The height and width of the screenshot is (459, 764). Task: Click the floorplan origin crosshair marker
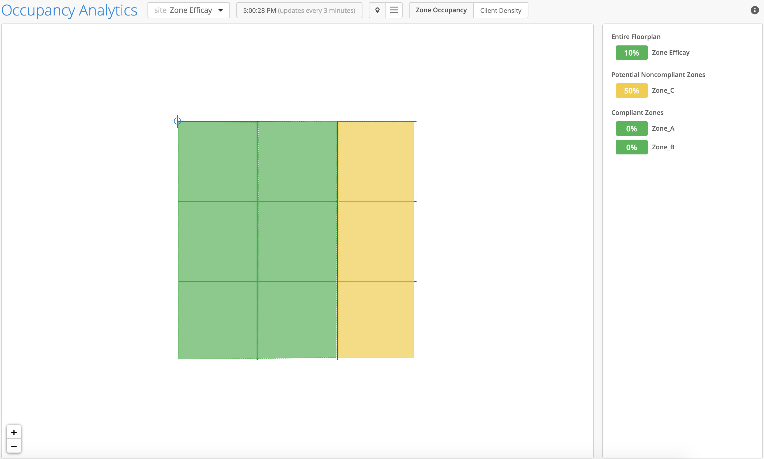(x=177, y=121)
